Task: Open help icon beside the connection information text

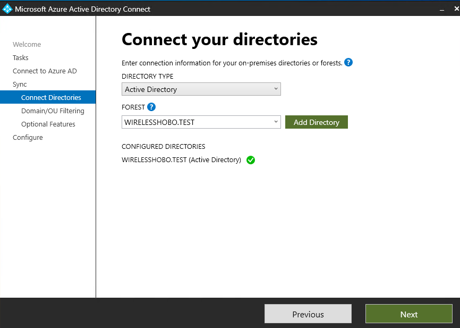Action: pos(348,62)
